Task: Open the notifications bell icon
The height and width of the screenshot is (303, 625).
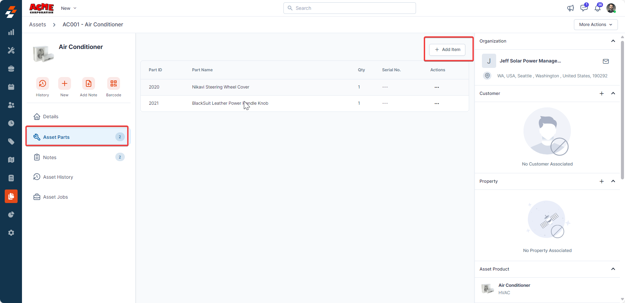Action: click(x=598, y=8)
